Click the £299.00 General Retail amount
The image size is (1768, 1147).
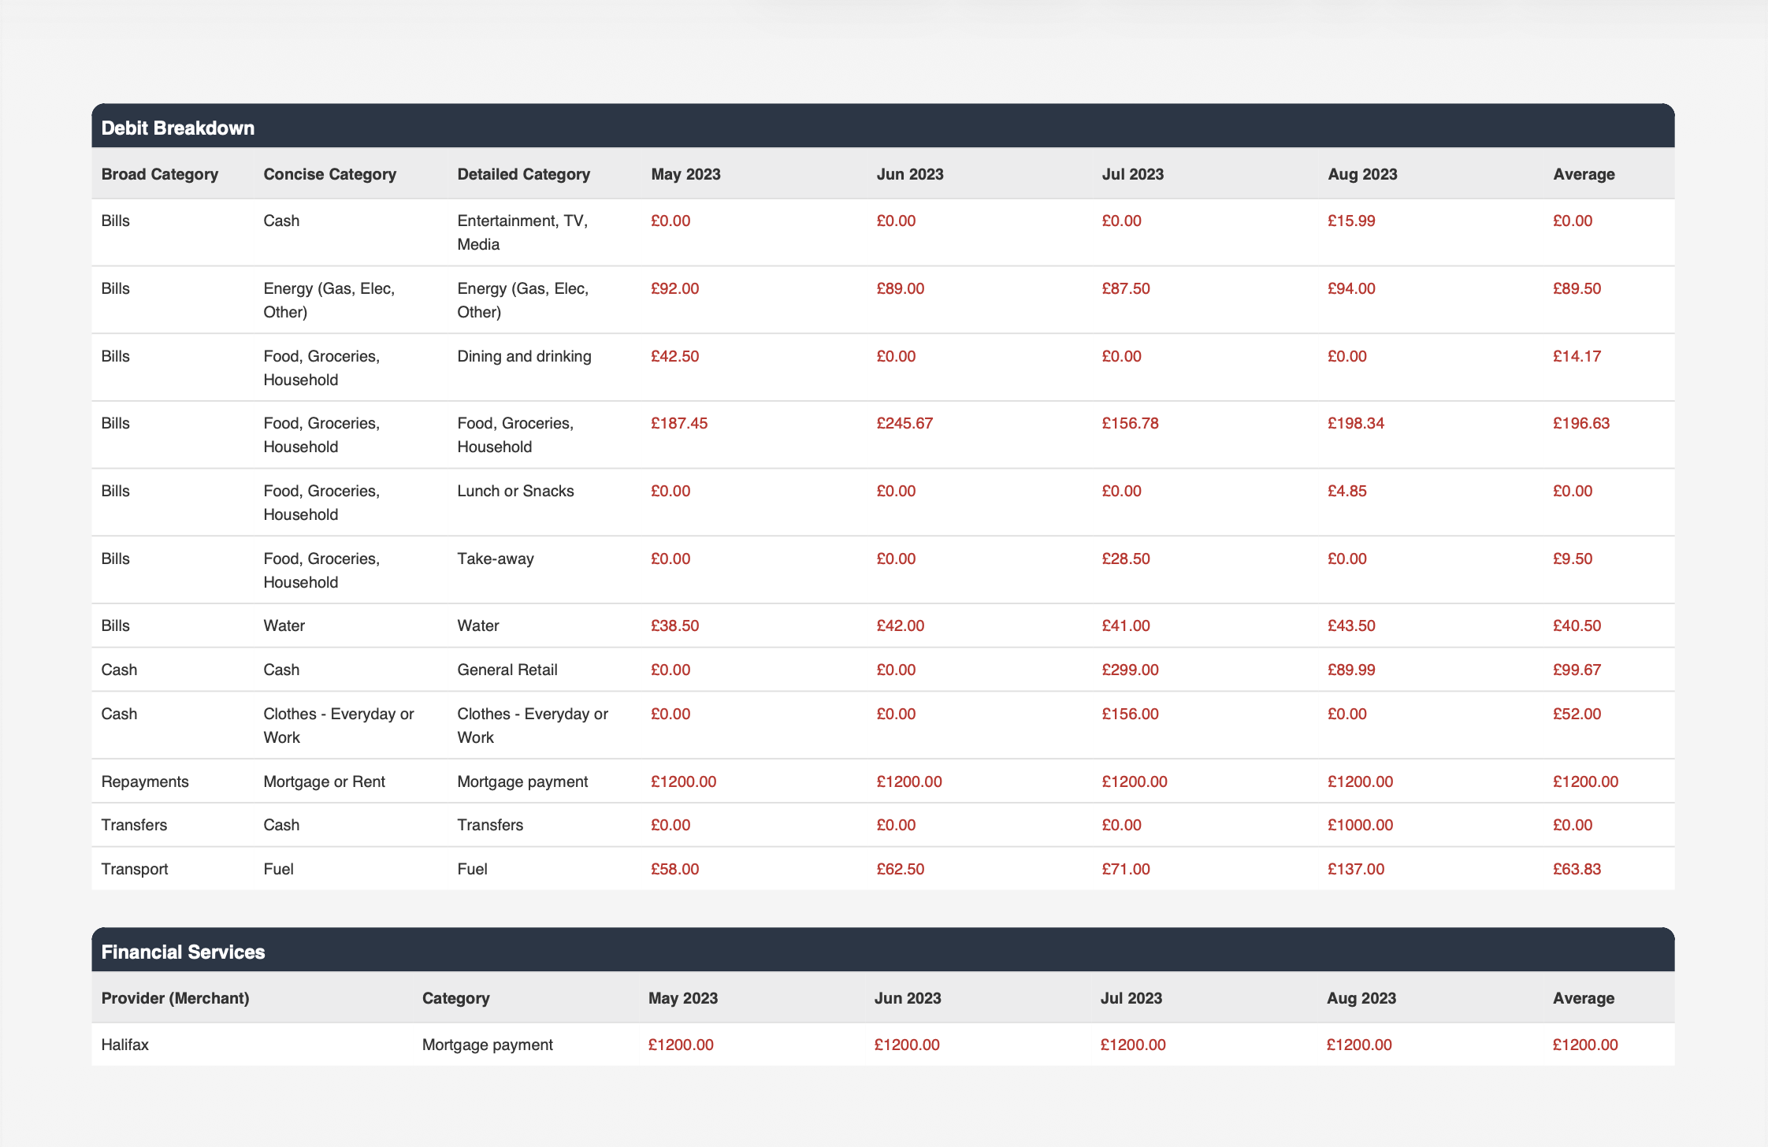click(x=1130, y=670)
